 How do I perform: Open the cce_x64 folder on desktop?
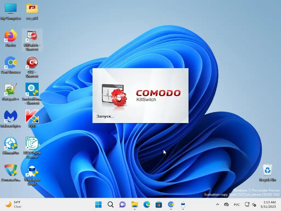click(32, 11)
